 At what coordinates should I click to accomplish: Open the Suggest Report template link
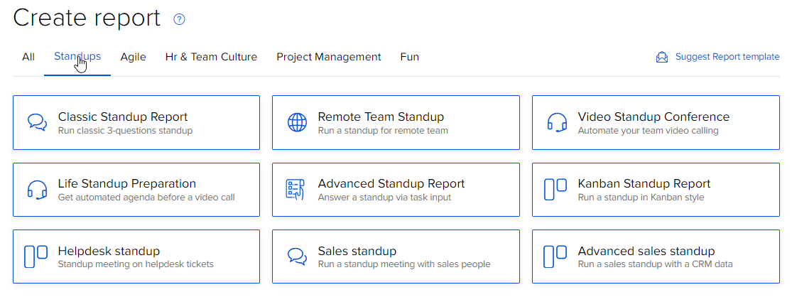(x=727, y=57)
